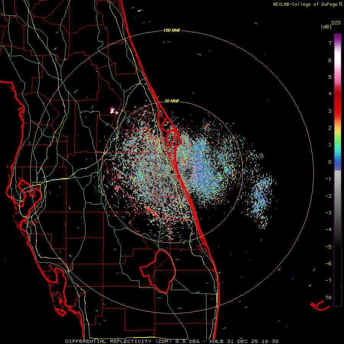
Task: Click the (ZDR) abbreviation in caption
Action: tap(164, 341)
